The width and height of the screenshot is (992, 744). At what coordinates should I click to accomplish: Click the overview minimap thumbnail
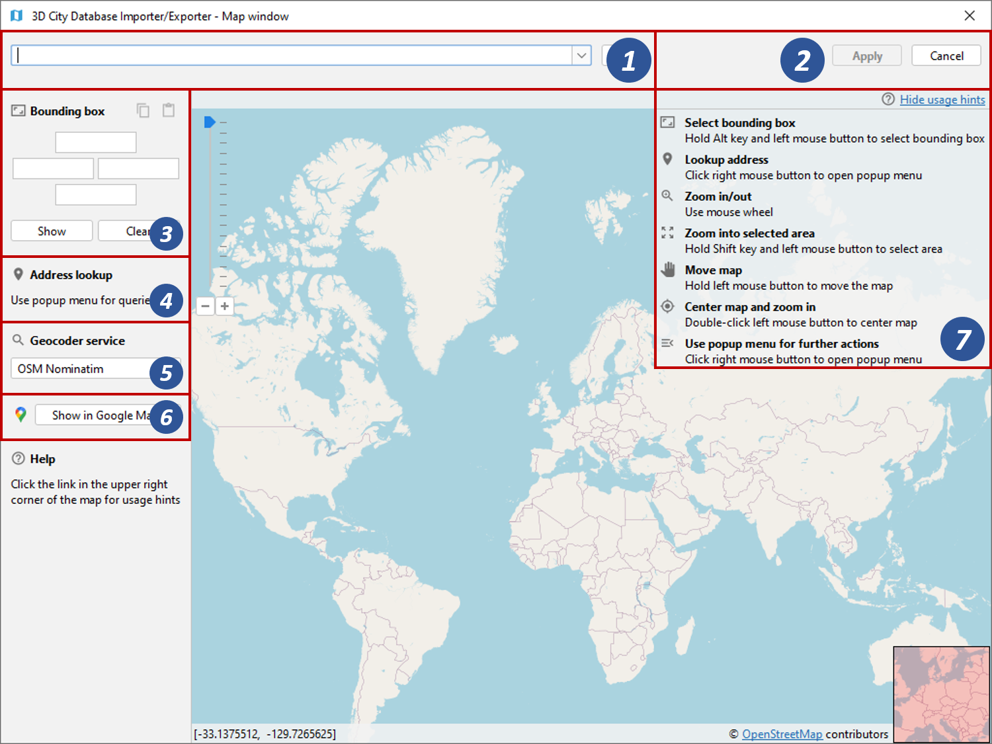942,694
